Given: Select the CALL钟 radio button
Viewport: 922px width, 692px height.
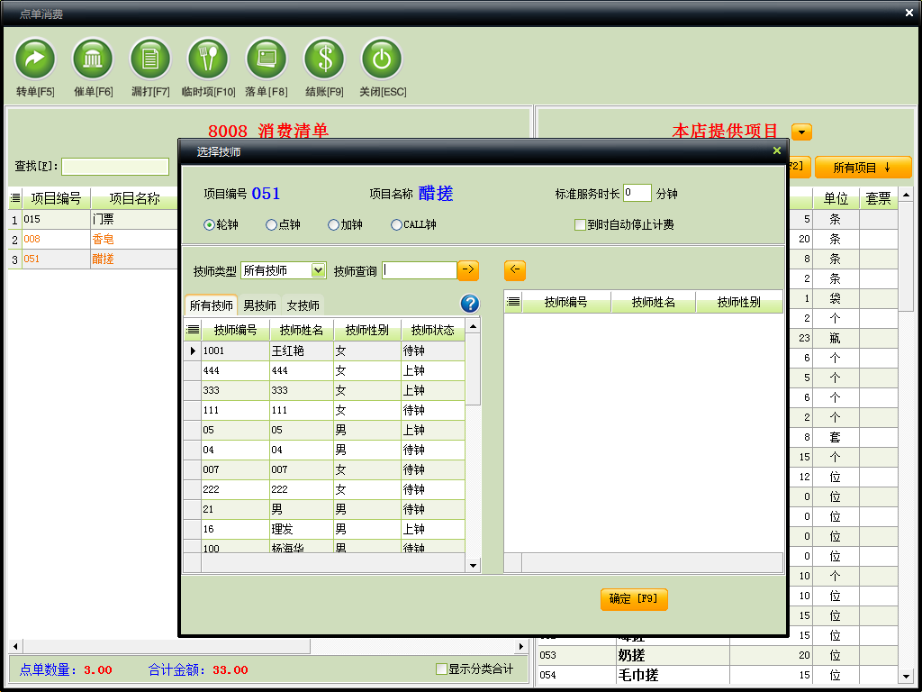Looking at the screenshot, I should coord(396,224).
